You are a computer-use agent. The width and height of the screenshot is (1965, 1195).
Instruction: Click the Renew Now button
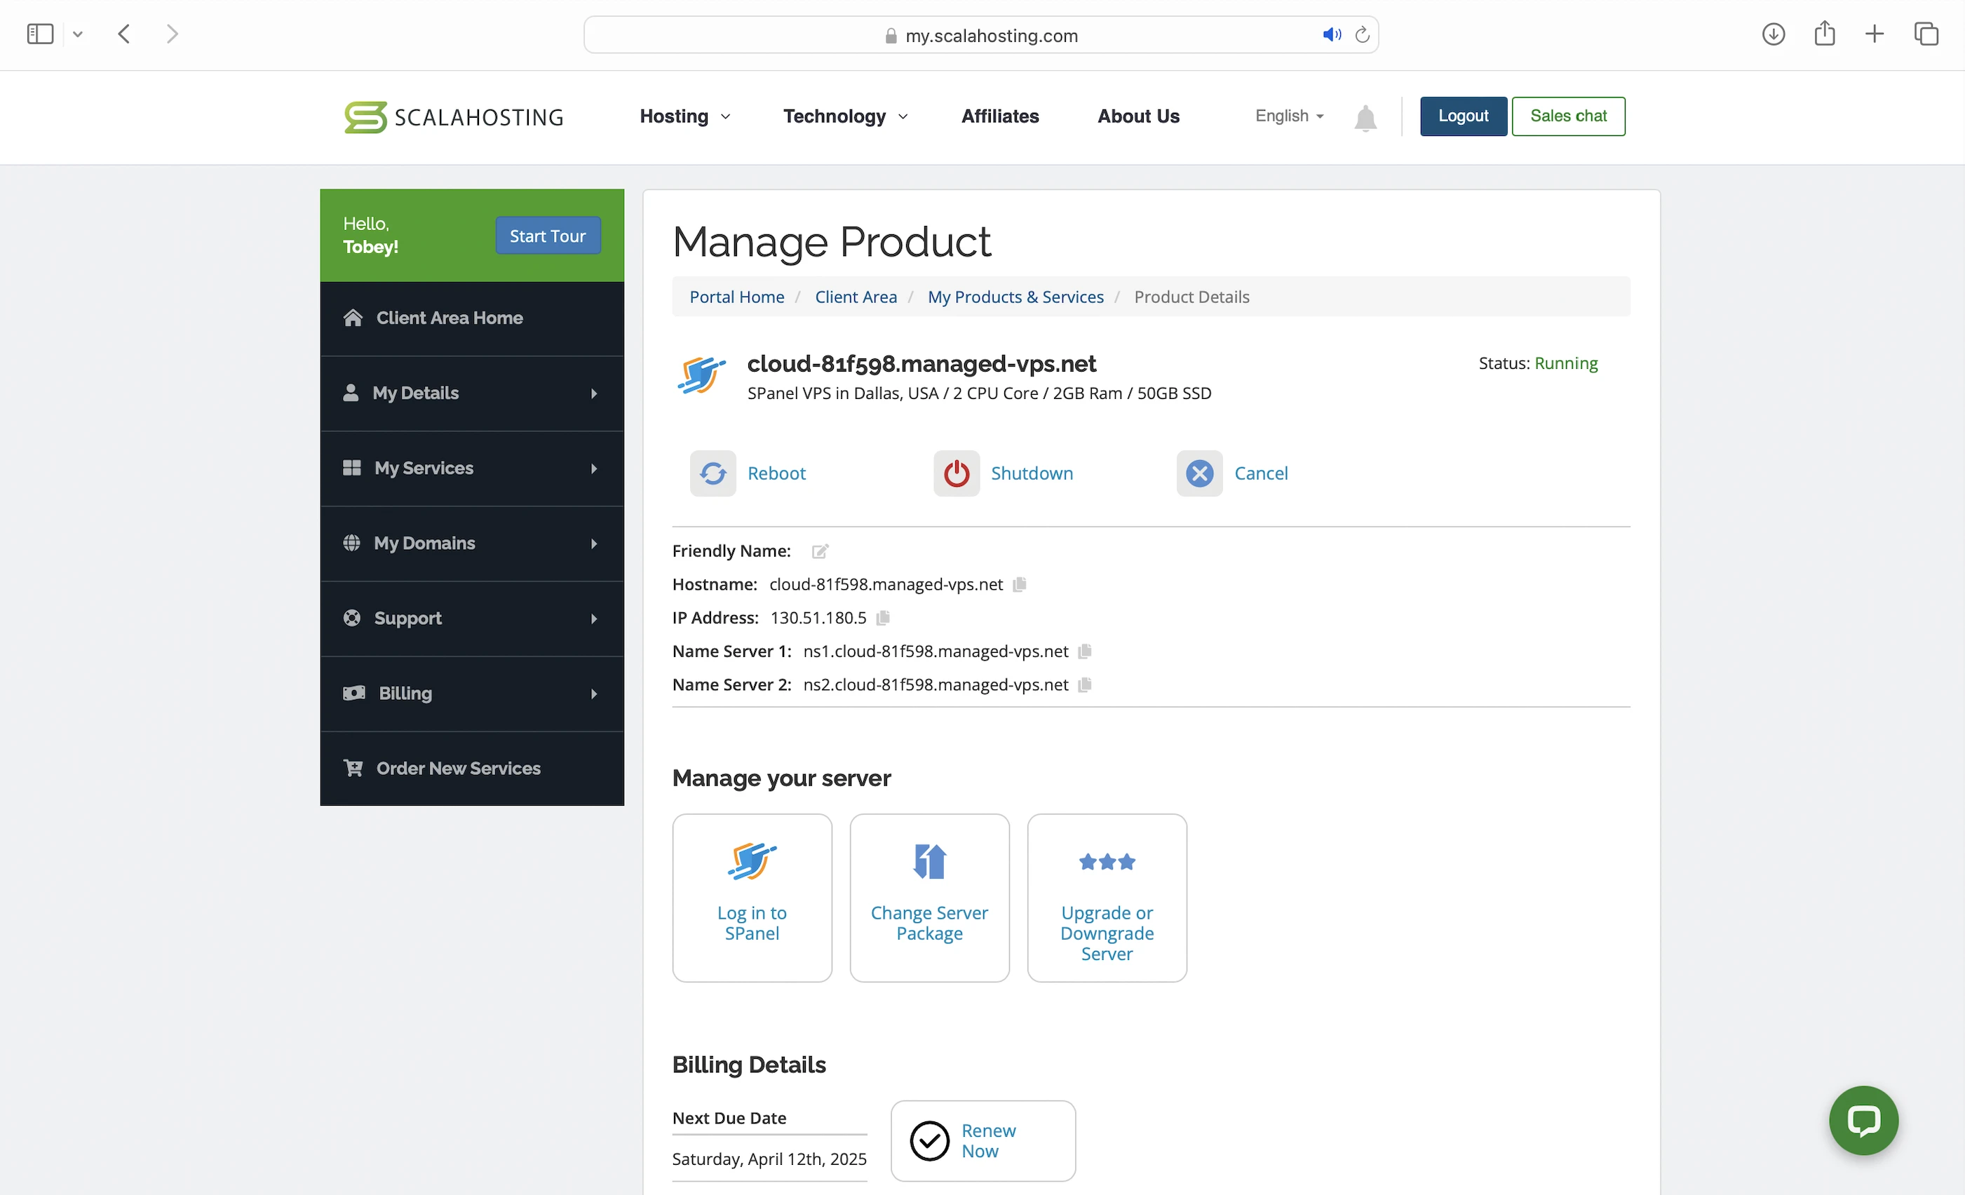(982, 1140)
